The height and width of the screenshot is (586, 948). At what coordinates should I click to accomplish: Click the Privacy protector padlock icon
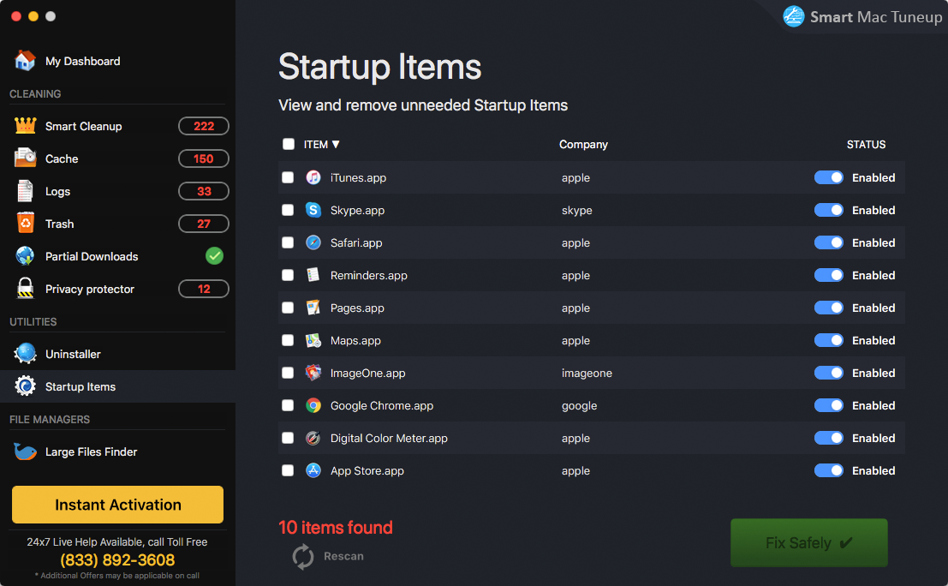pyautogui.click(x=25, y=289)
